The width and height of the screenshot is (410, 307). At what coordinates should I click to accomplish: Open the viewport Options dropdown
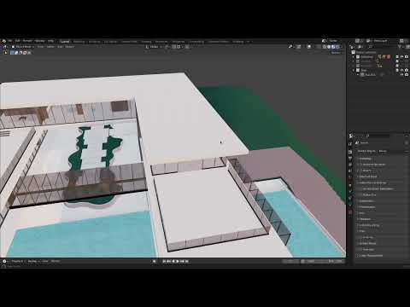pos(336,53)
